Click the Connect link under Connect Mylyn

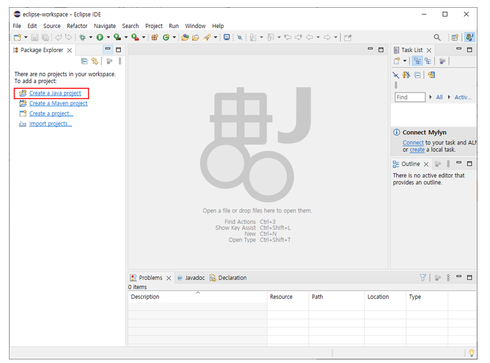click(x=413, y=143)
